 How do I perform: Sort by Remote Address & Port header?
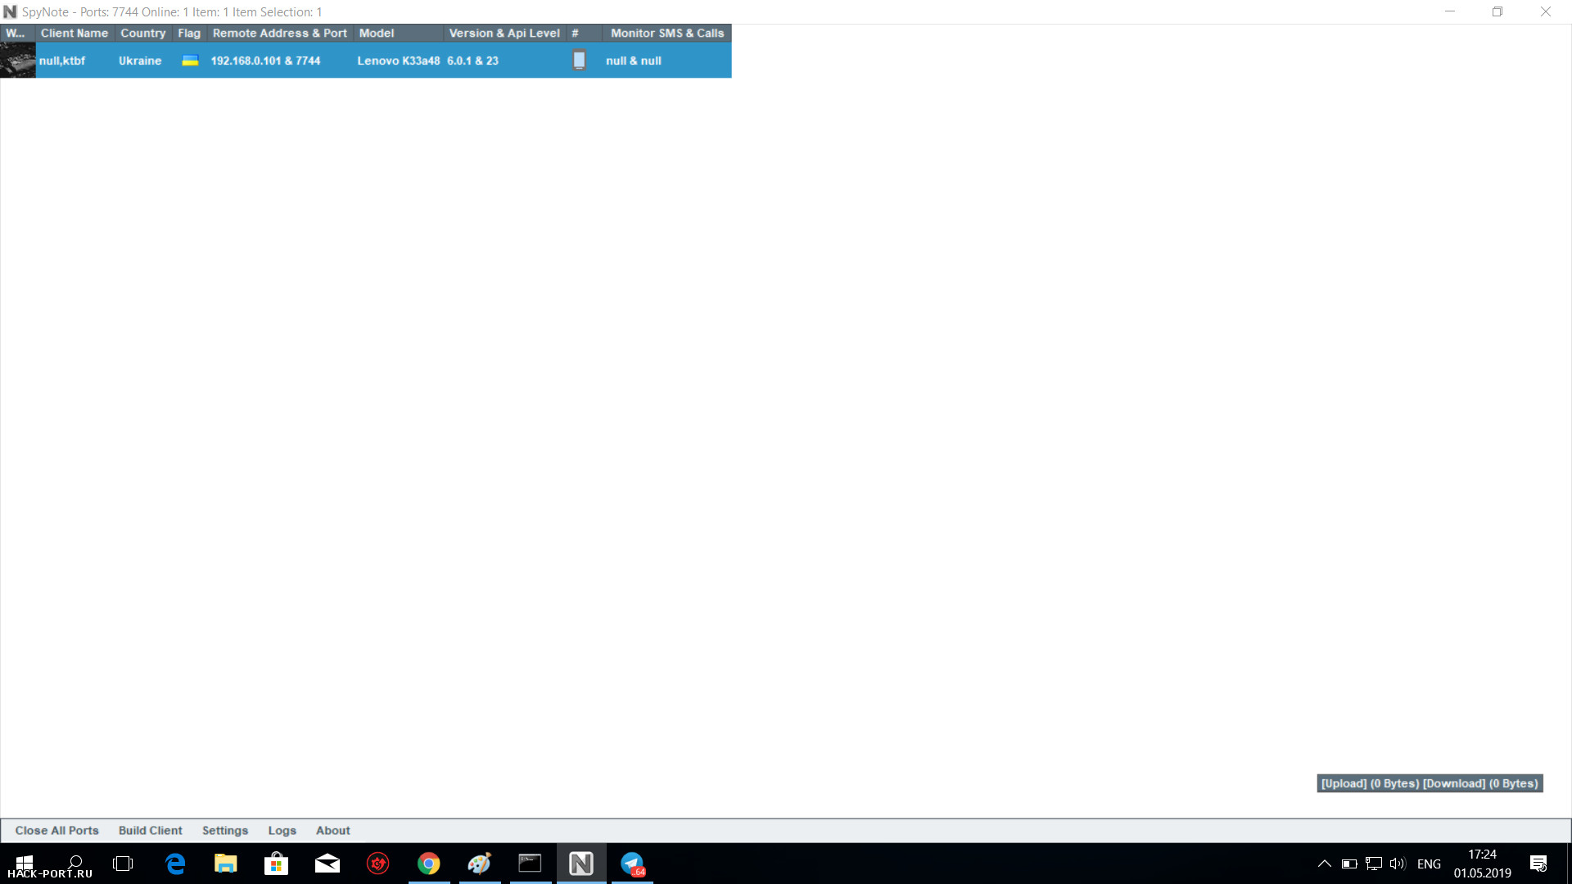pyautogui.click(x=280, y=33)
